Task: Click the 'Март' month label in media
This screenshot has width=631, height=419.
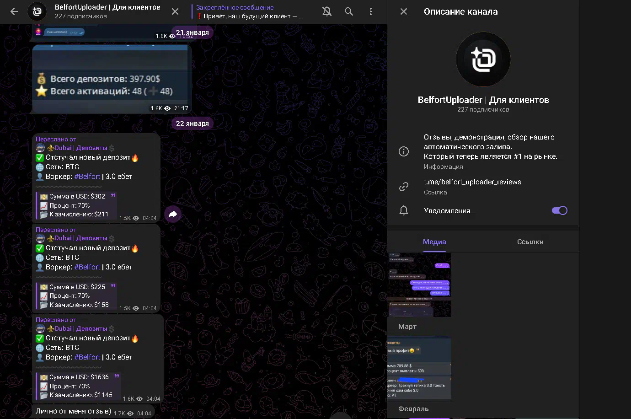Action: point(407,327)
